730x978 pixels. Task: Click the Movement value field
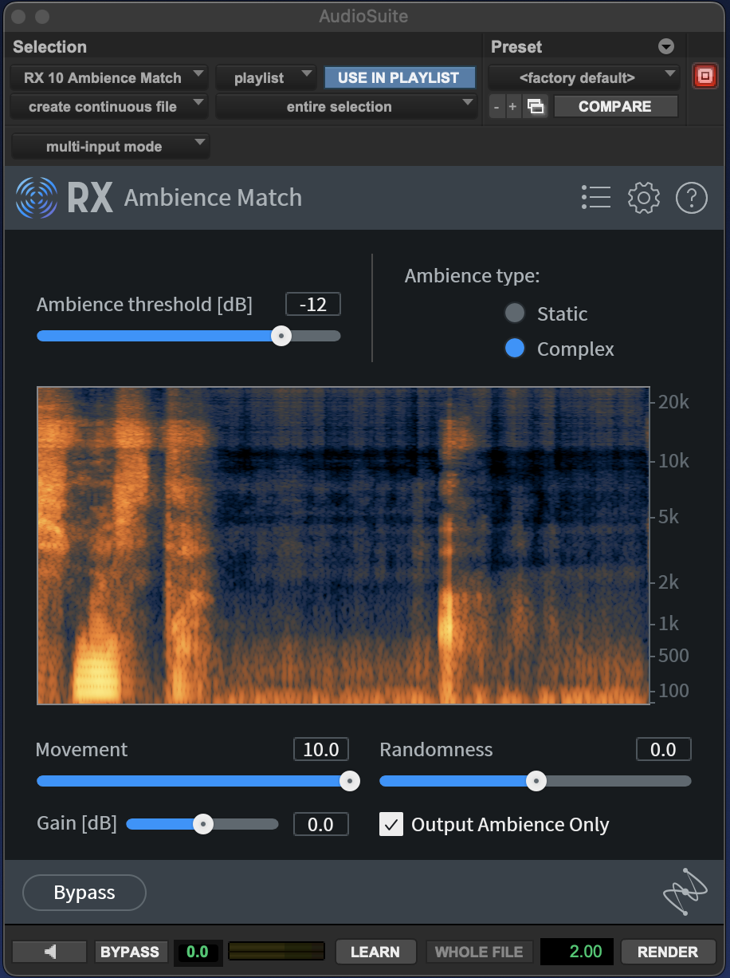321,749
